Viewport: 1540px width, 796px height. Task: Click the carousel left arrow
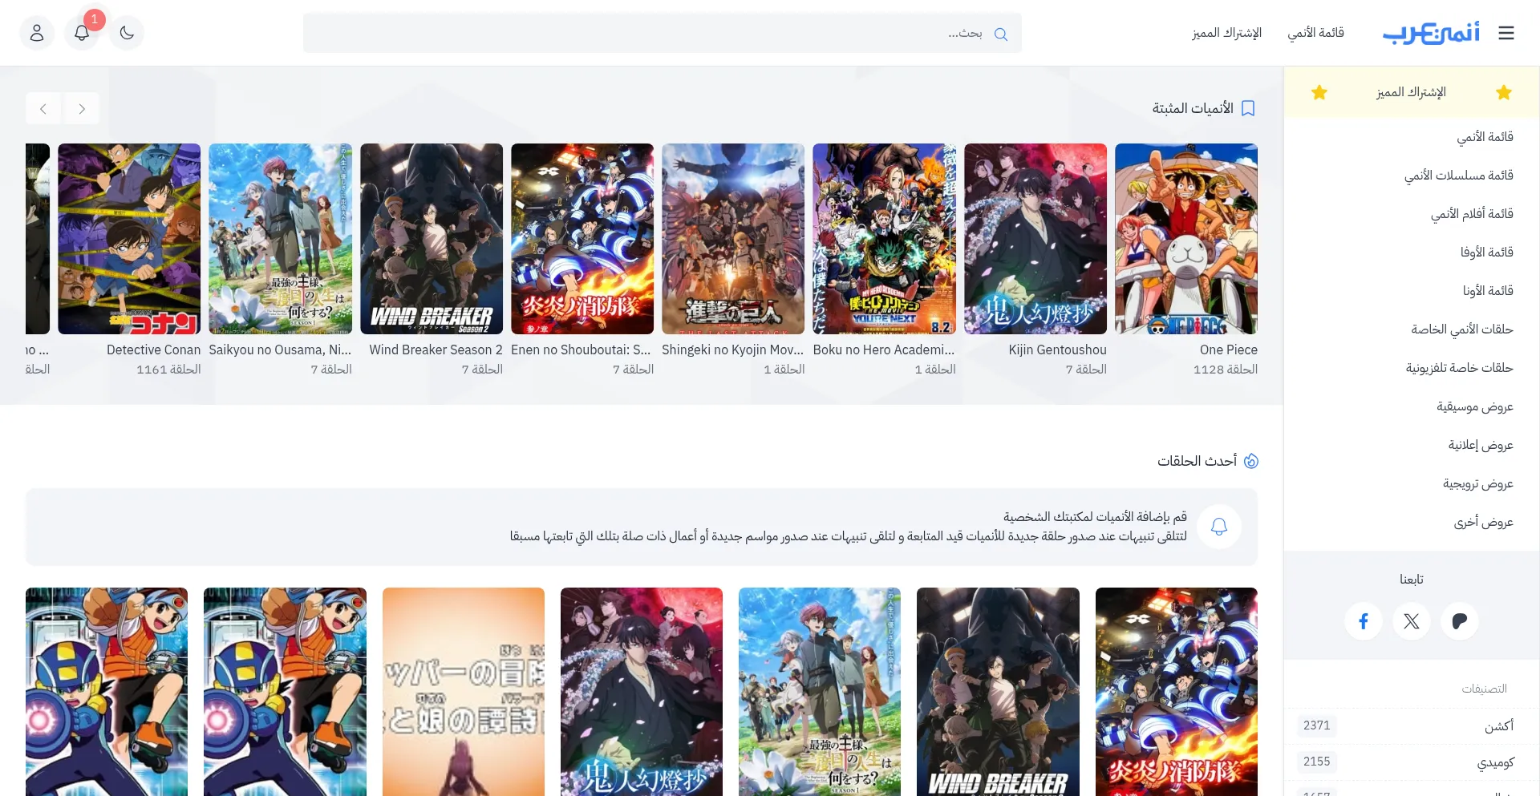pos(43,109)
